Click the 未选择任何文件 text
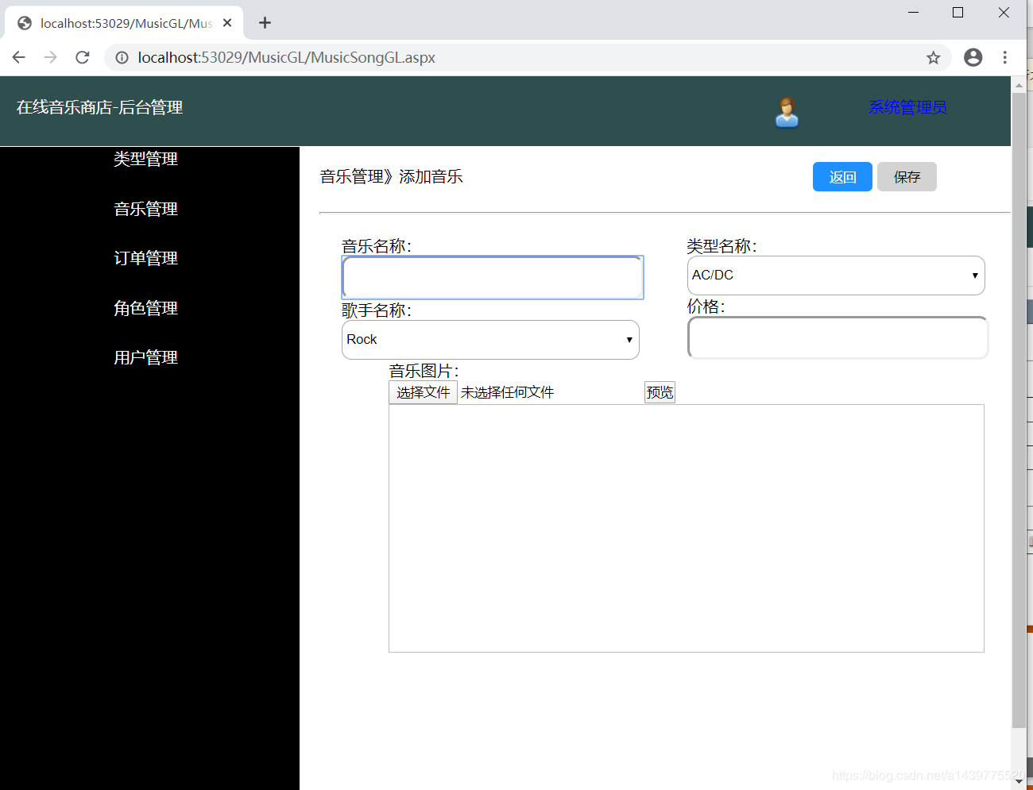The height and width of the screenshot is (790, 1033). [507, 392]
